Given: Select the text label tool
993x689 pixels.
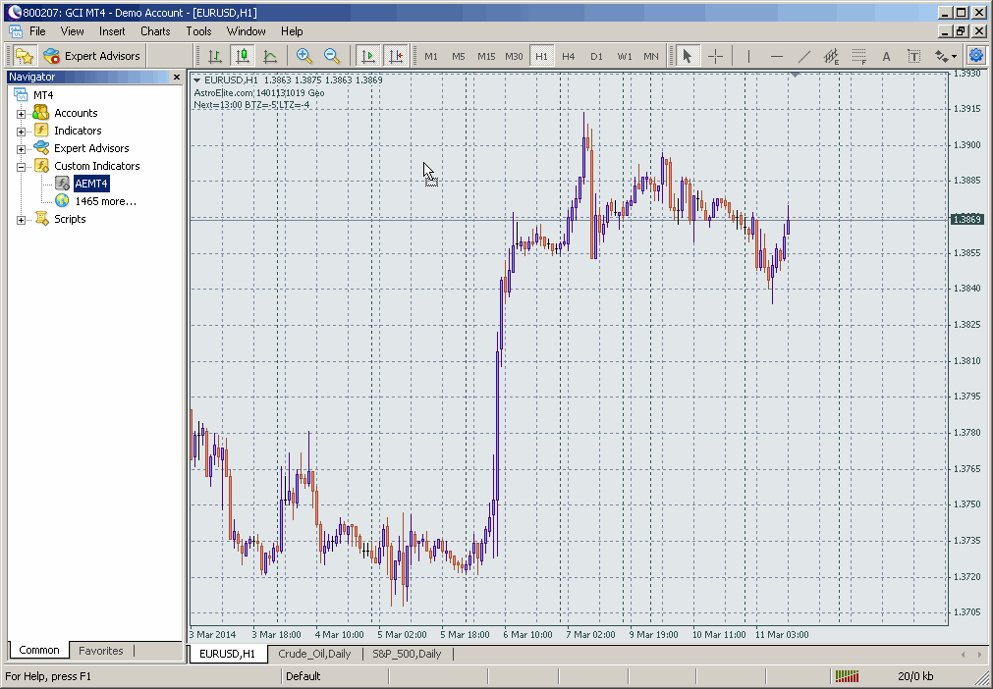Looking at the screenshot, I should pyautogui.click(x=886, y=56).
